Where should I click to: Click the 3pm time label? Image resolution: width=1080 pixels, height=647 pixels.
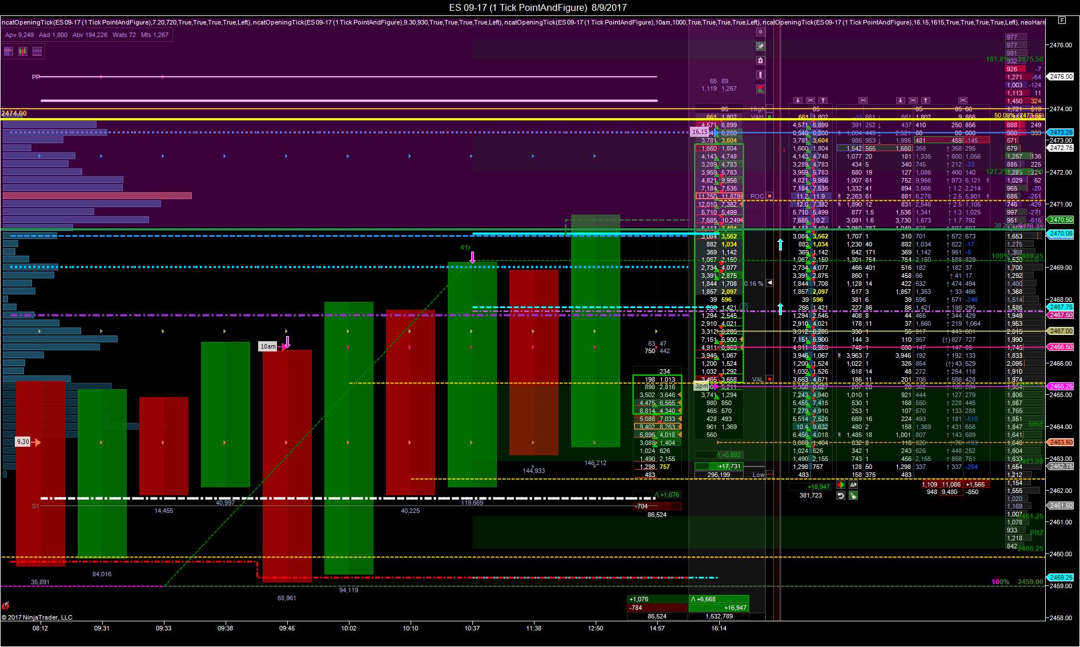701,386
